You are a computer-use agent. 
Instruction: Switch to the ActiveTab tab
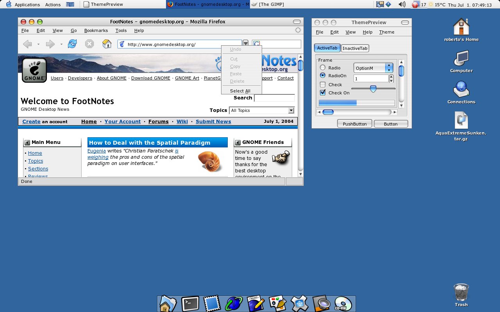coord(327,48)
